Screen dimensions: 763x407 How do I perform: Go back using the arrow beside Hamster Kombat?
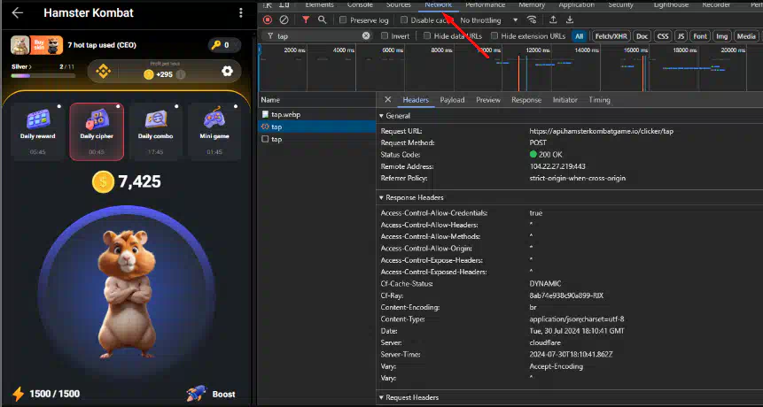[x=18, y=13]
